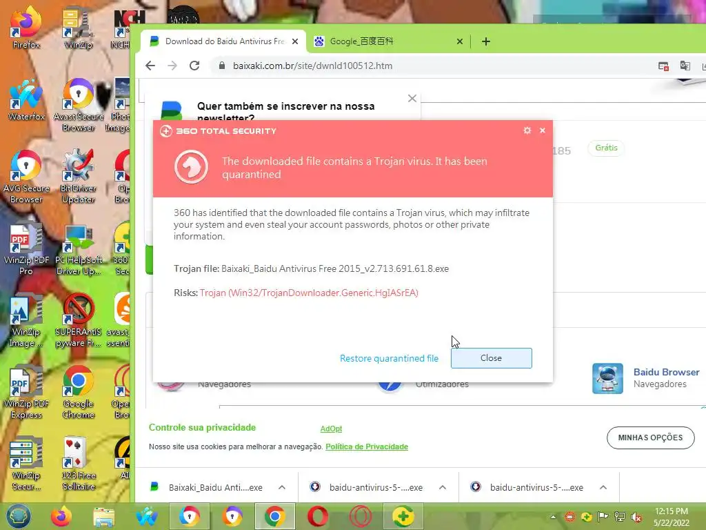Click the Baidu Browser astronaut thumbnail
The width and height of the screenshot is (706, 530).
click(x=607, y=379)
